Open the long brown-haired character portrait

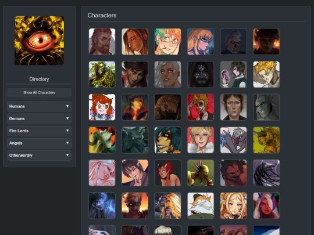point(135,42)
